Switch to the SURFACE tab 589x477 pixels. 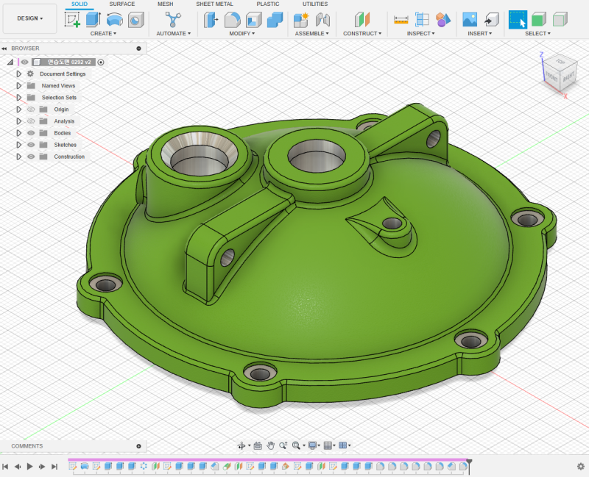pos(122,4)
